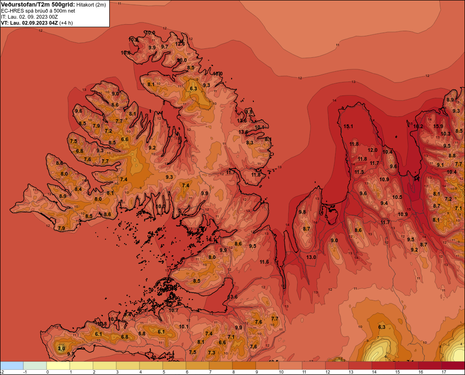Click the 12.0 temperature value
Screen dimensions: 465x375
point(372,150)
